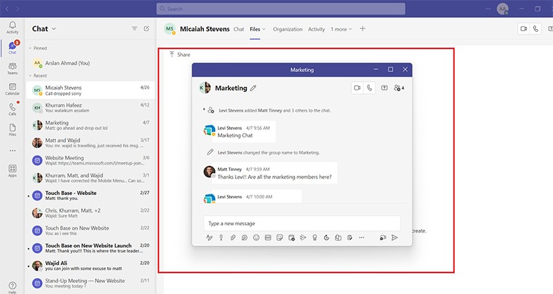Switch to the Chat tab for Micaiah Stevens
Viewport: 553px width, 294px height.
(238, 29)
